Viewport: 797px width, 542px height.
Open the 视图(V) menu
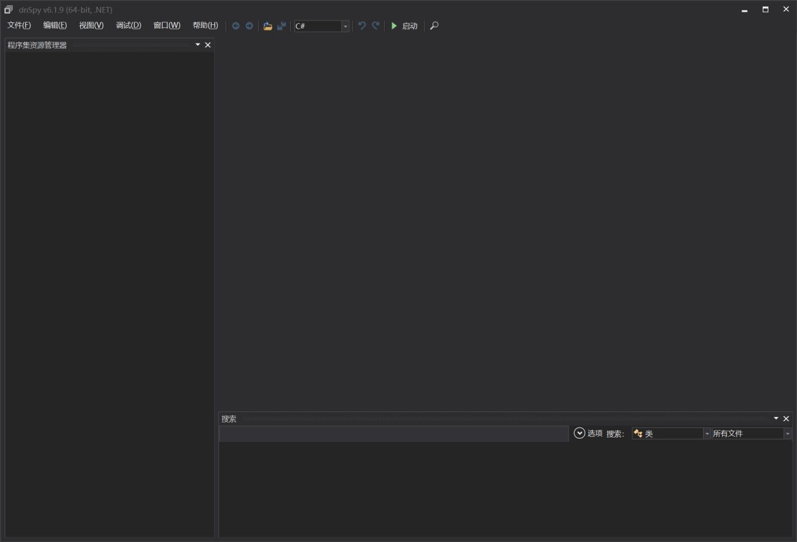pyautogui.click(x=92, y=26)
